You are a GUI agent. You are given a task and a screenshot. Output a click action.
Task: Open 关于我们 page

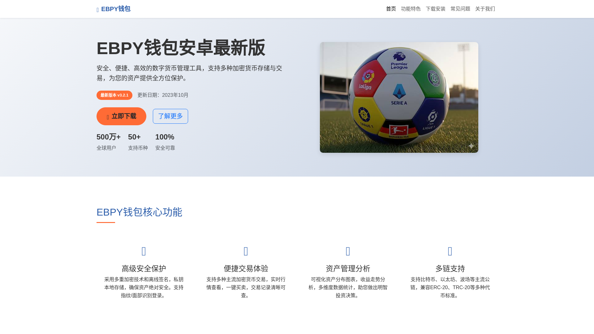485,9
